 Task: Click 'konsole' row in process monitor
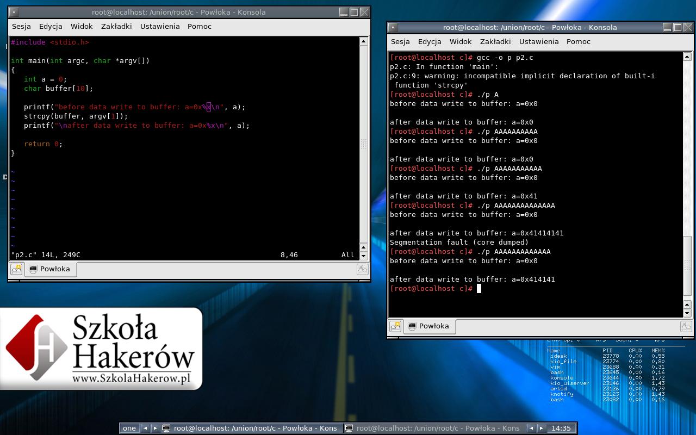606,378
